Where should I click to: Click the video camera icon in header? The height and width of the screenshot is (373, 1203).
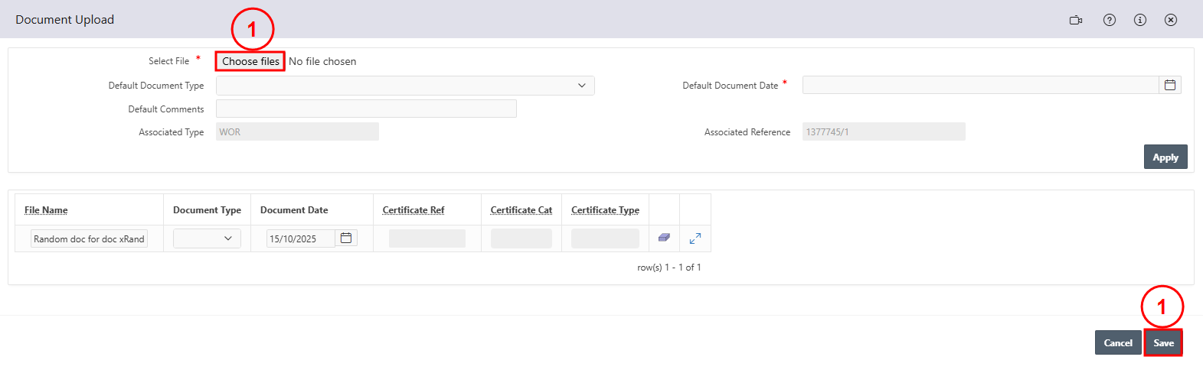[x=1076, y=20]
